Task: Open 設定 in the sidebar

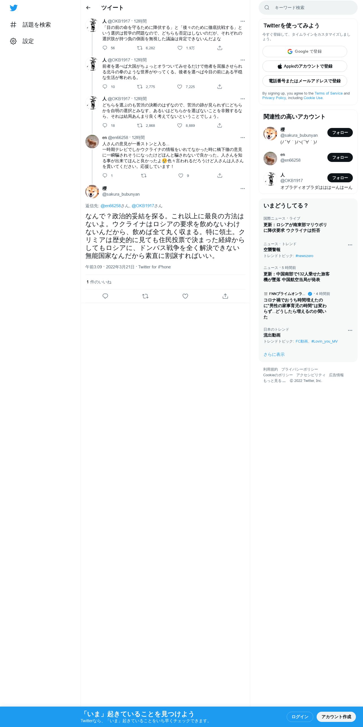Action: coord(22,41)
